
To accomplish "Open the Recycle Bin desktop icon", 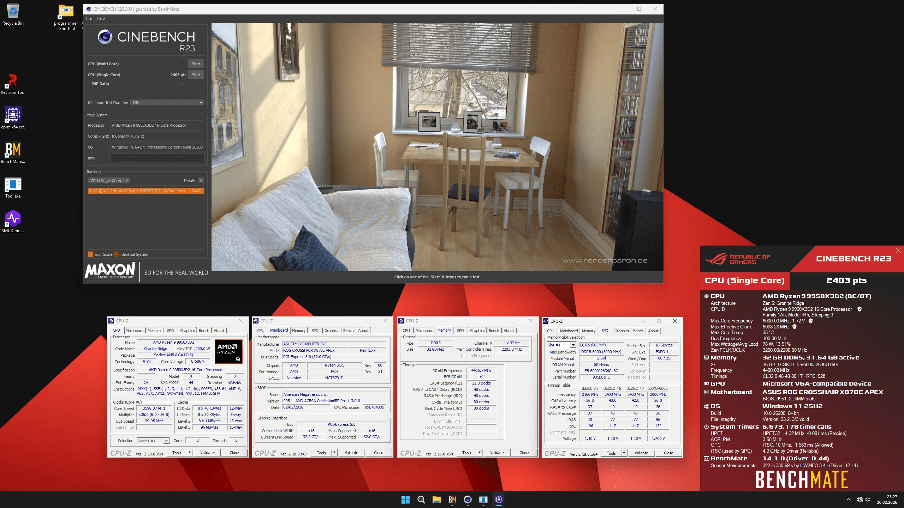I will (13, 14).
